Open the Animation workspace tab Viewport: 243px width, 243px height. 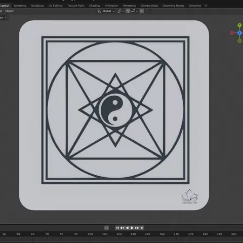pyautogui.click(x=111, y=6)
